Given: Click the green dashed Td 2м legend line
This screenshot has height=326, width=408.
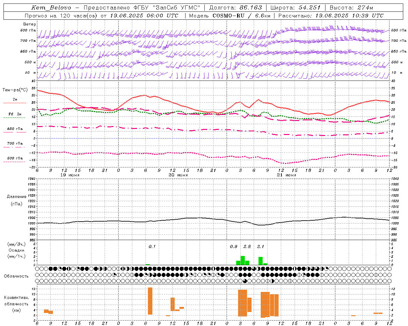Looking at the screenshot, I should coord(14,117).
